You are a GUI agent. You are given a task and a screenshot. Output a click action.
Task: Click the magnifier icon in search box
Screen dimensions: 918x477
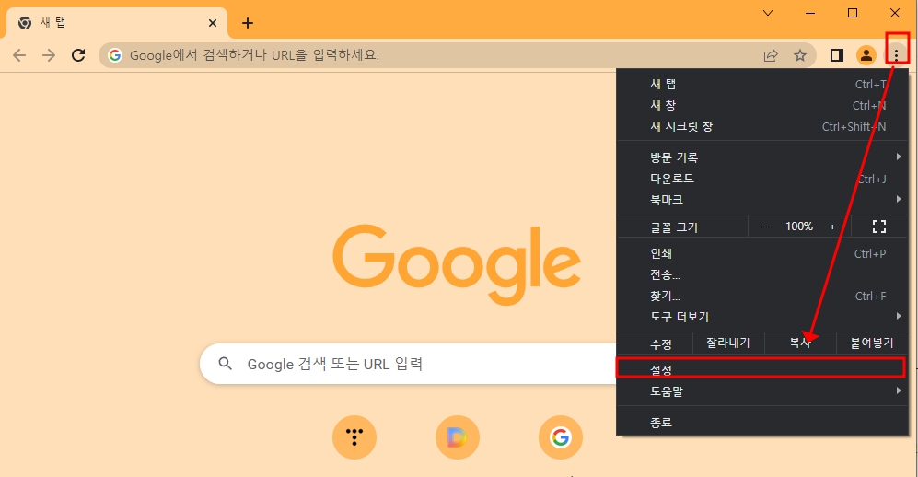226,364
